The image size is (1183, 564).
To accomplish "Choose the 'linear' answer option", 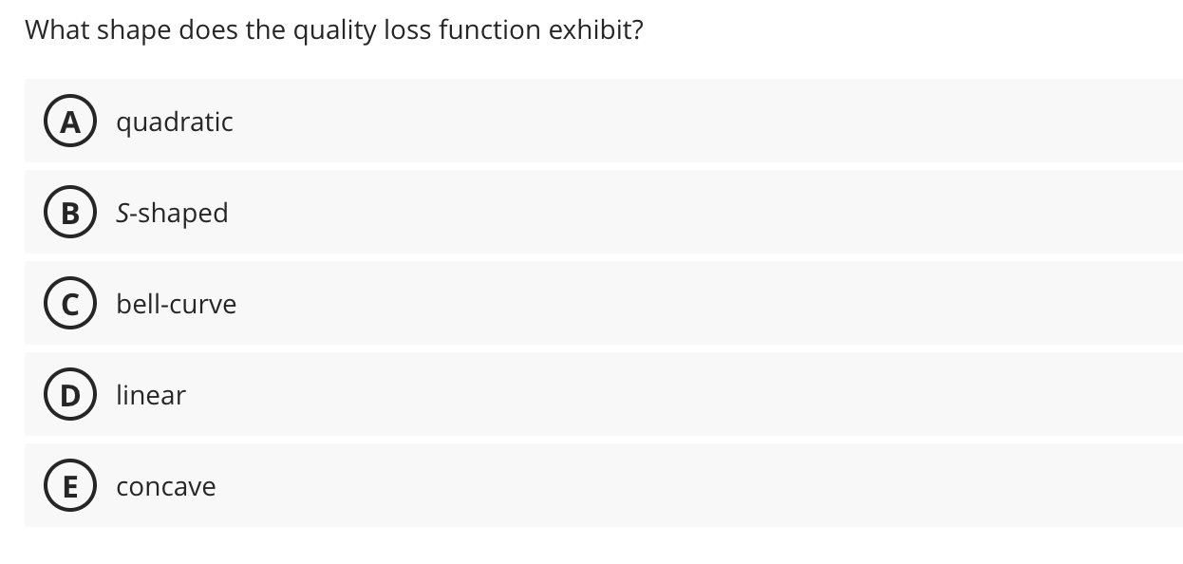I will (x=150, y=395).
